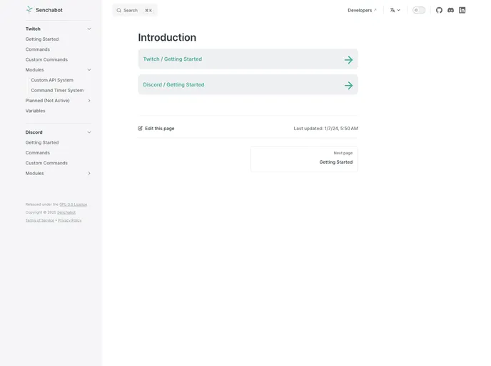Screen dimensions: 491x366
Task: Click arrow on Twitch / Getting Started card
Action: [x=348, y=59]
